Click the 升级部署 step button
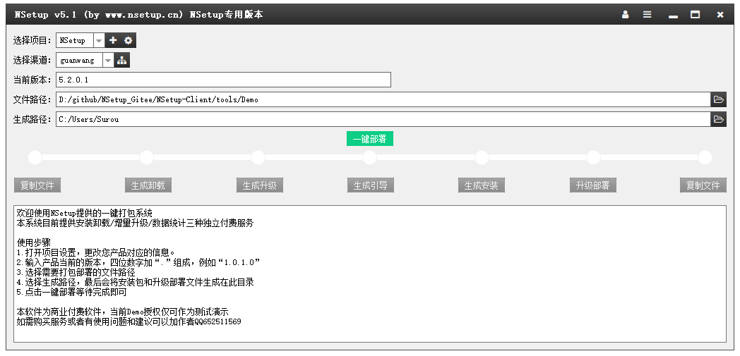 point(592,185)
